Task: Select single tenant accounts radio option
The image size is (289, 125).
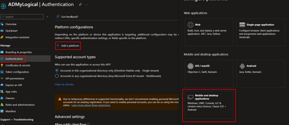Action: [57, 71]
